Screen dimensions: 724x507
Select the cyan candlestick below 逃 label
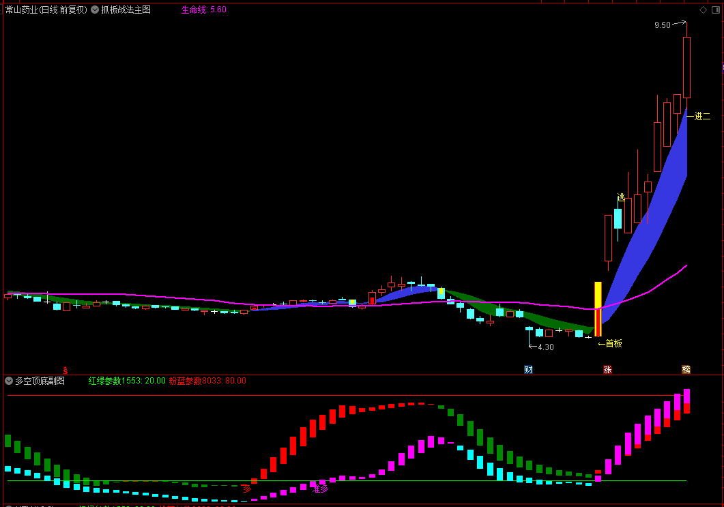pyautogui.click(x=618, y=218)
